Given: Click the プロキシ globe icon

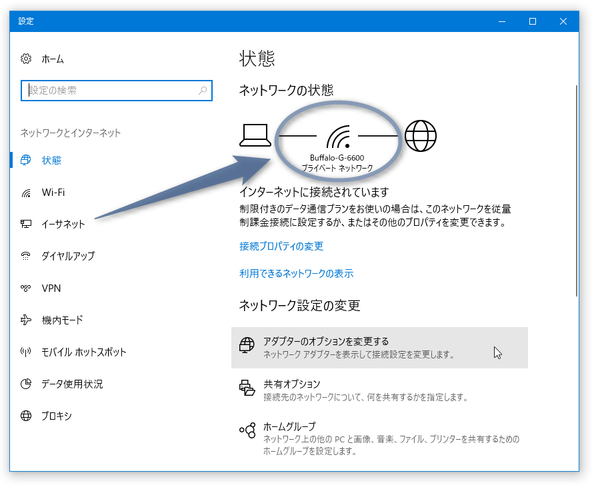Looking at the screenshot, I should pyautogui.click(x=26, y=416).
